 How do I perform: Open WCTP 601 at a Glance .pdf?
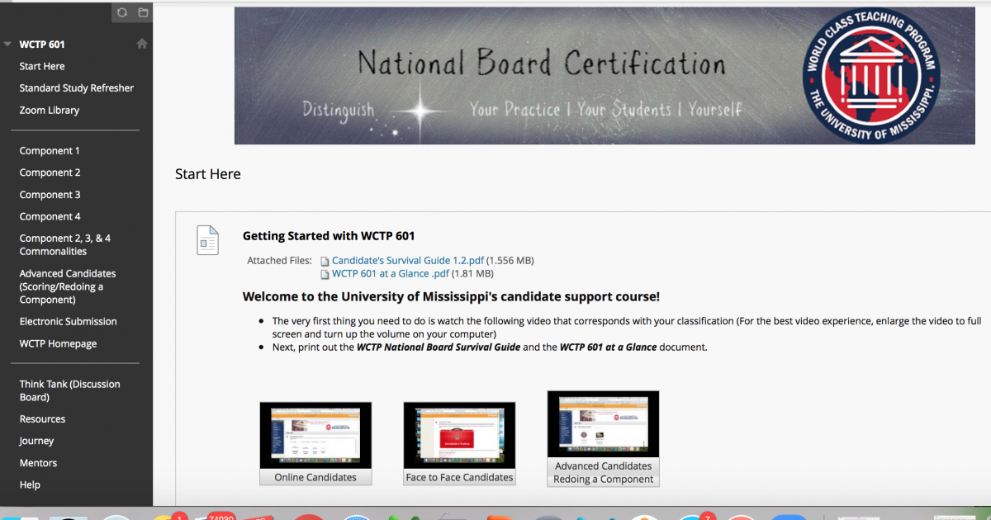[391, 274]
